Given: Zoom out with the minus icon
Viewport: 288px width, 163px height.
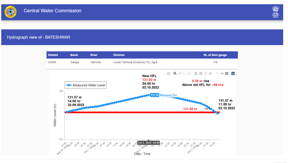Looking at the screenshot, I should coord(201,74).
